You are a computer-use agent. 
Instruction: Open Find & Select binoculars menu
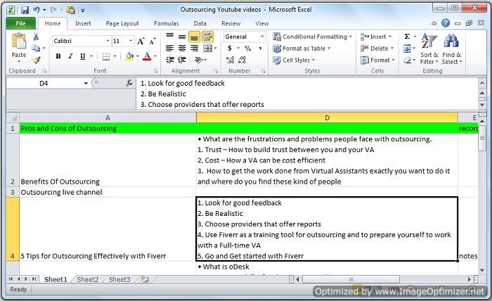[452, 49]
